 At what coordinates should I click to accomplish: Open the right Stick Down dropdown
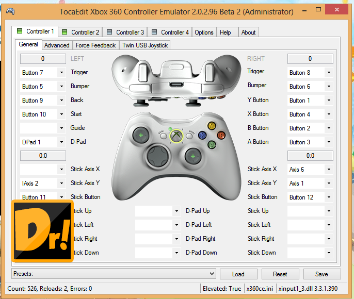(x=310, y=253)
